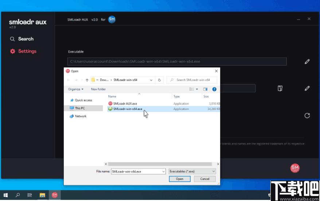
Task: Open File Explorer from the taskbar
Action: coord(42,195)
